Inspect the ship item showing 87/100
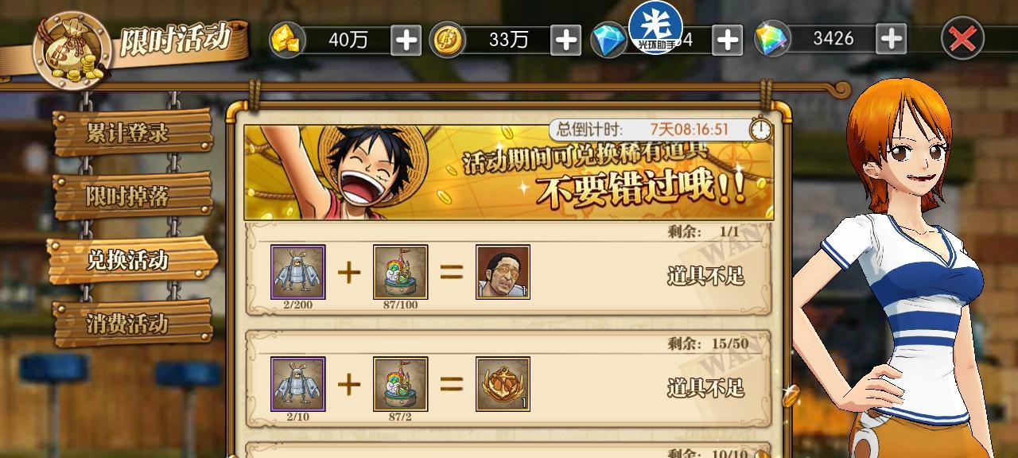This screenshot has width=1018, height=458. 400,272
